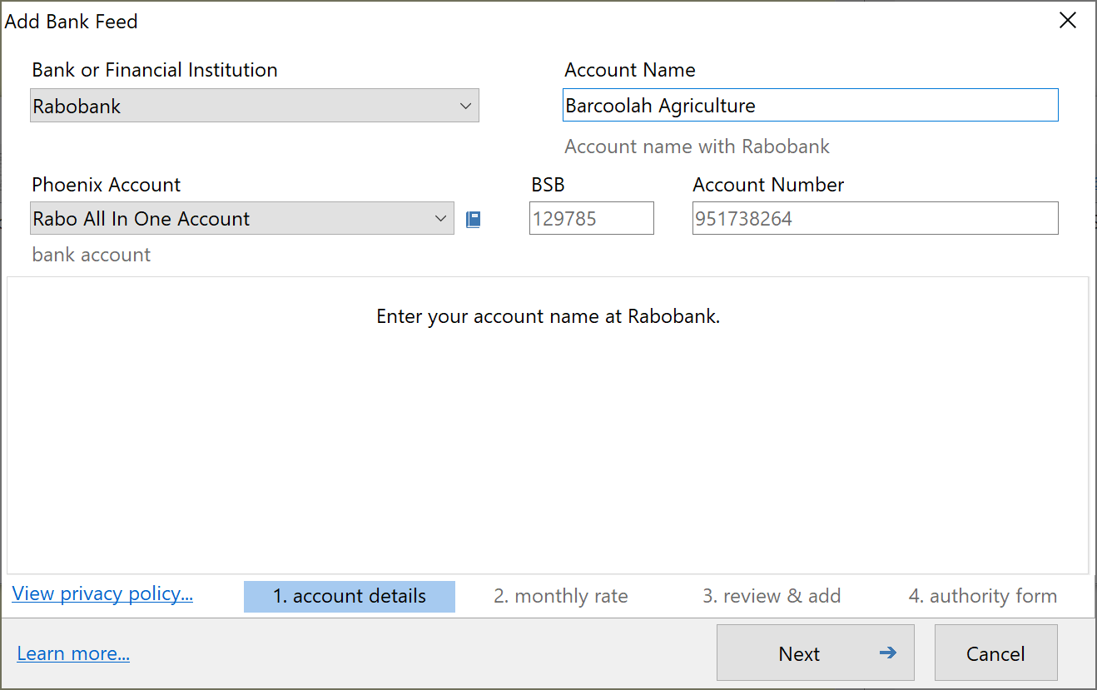1097x690 pixels.
Task: Click the Account Number input field
Action: coord(876,218)
